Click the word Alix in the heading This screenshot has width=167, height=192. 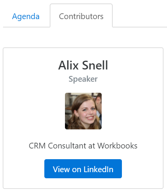tap(68, 65)
